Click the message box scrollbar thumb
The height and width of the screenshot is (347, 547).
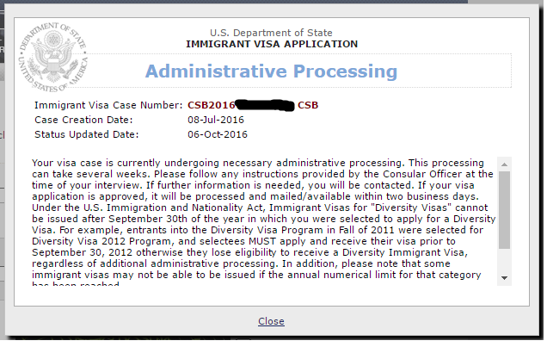point(504,210)
